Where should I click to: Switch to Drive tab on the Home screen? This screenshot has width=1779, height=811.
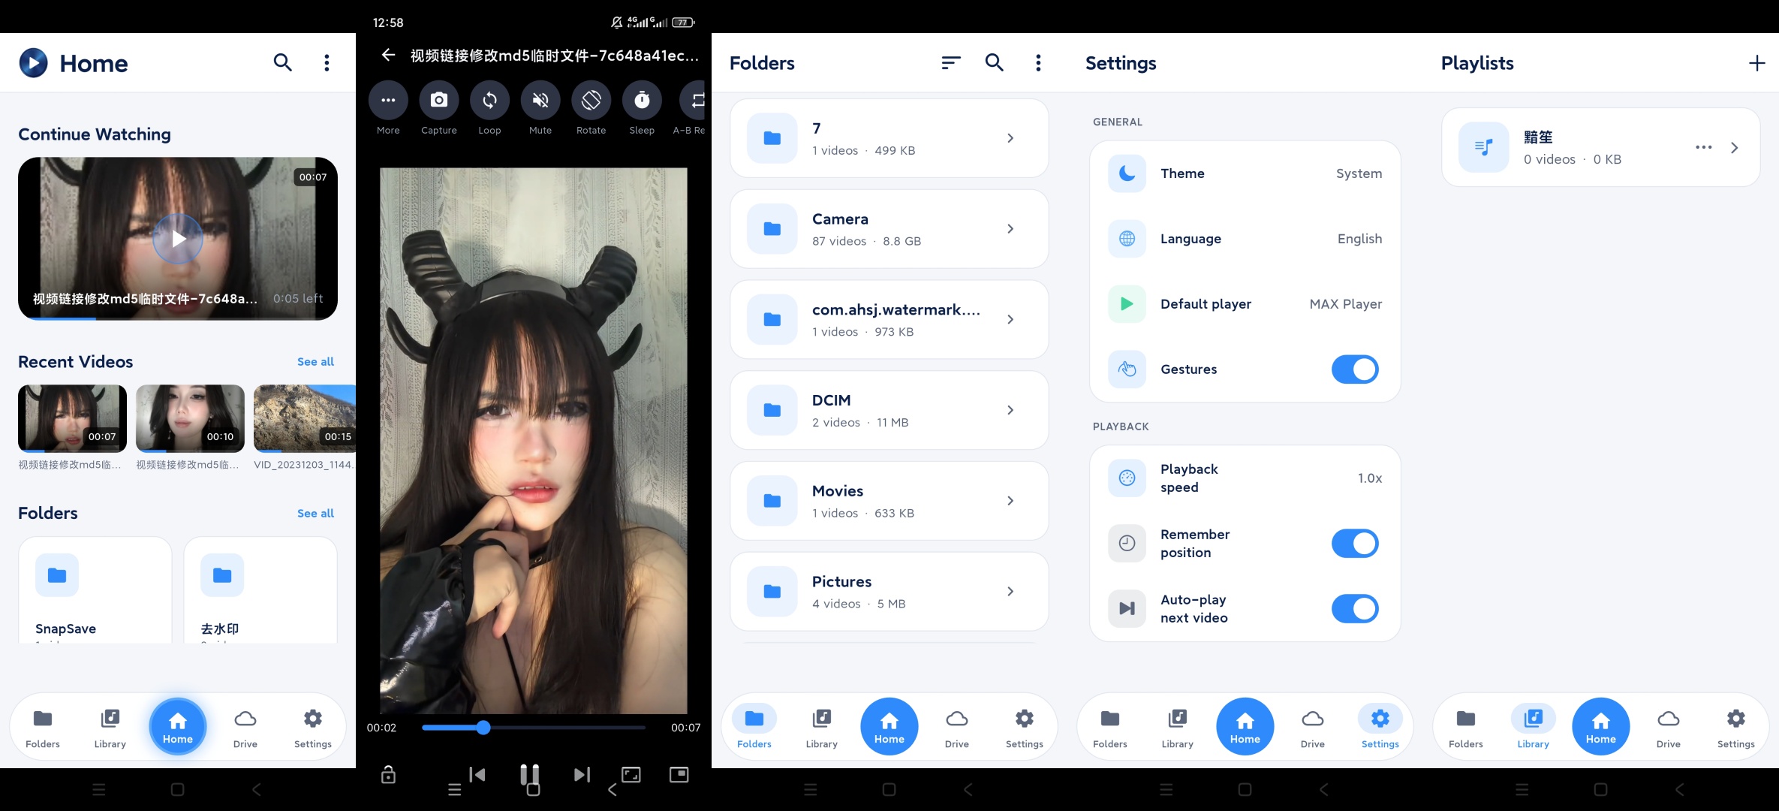(245, 728)
